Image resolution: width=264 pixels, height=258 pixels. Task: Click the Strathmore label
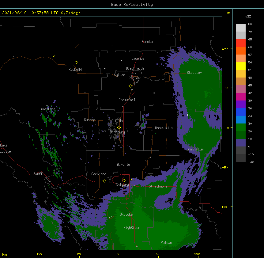158,186
